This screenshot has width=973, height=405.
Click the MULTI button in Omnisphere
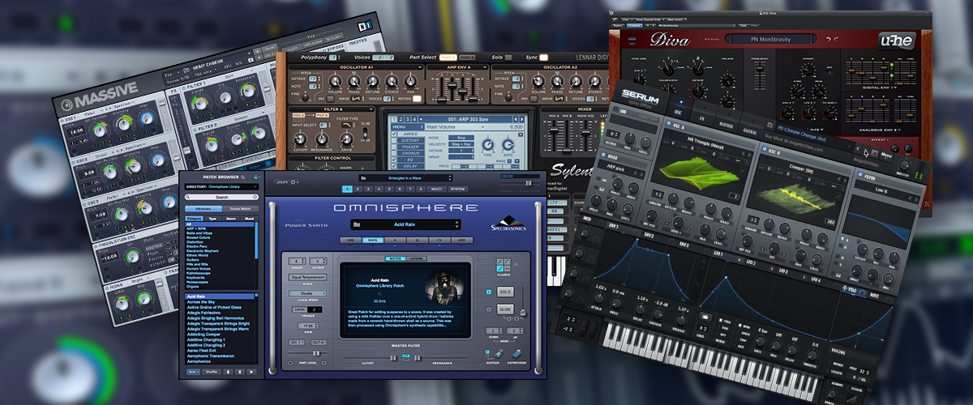(435, 189)
